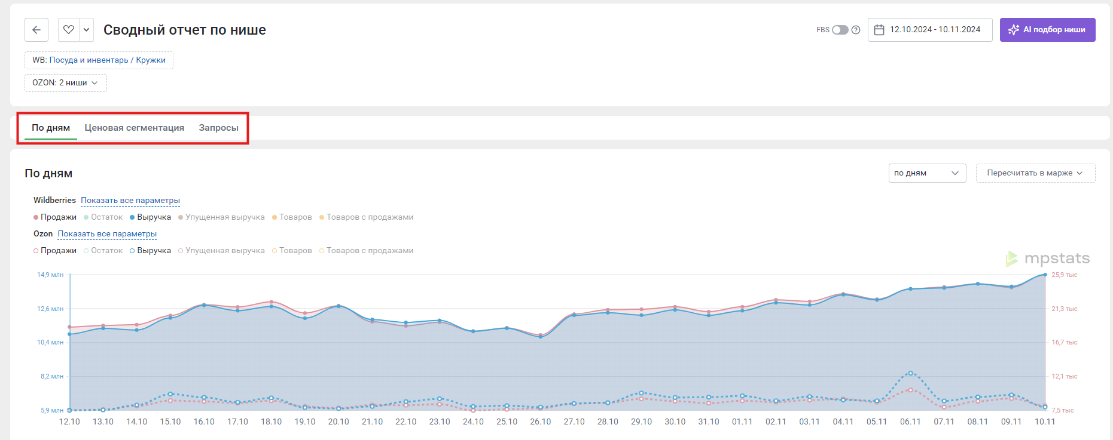Switch to the Ценовая сегментация tab
Screen dimensions: 1113x440
pos(135,128)
